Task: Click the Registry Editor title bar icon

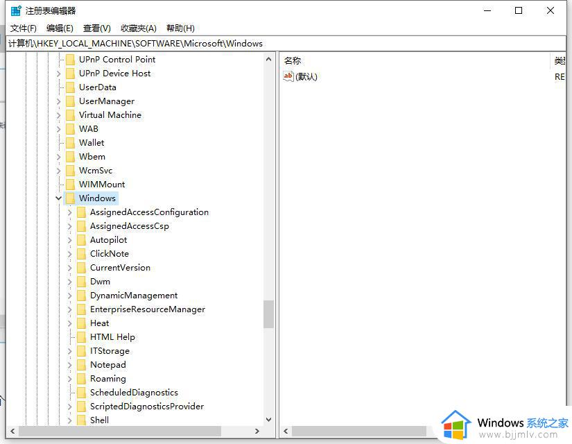Action: pyautogui.click(x=16, y=11)
